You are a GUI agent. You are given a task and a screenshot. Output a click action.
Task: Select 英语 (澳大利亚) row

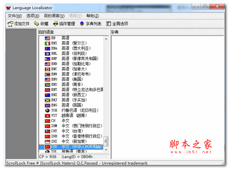click(x=71, y=48)
